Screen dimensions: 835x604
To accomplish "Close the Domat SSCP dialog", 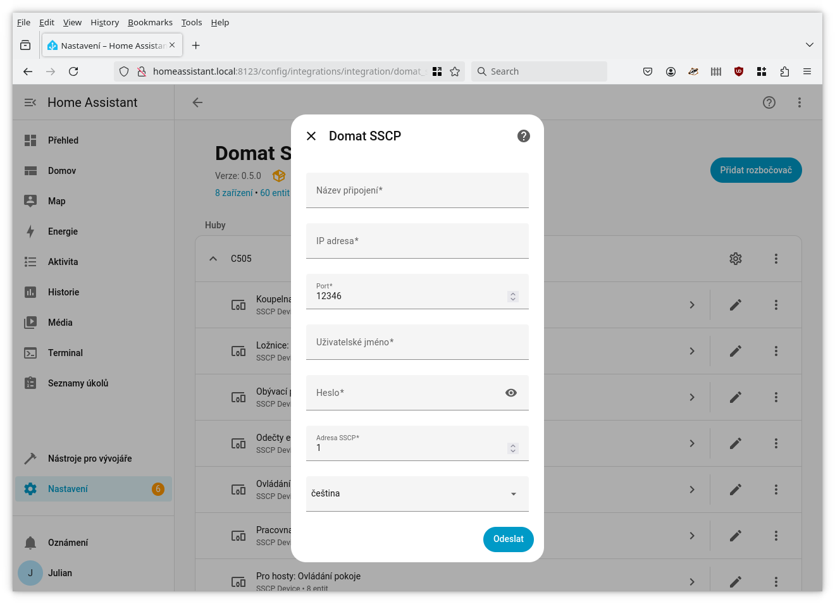I will point(311,136).
